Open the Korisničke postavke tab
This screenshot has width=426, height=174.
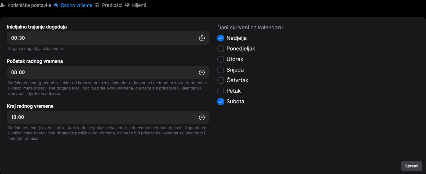(29, 5)
